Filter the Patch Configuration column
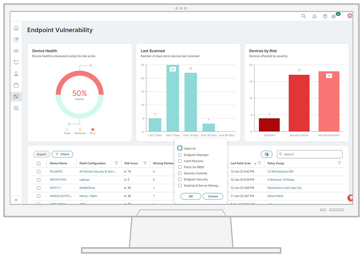This screenshot has width=363, height=257. point(116,163)
